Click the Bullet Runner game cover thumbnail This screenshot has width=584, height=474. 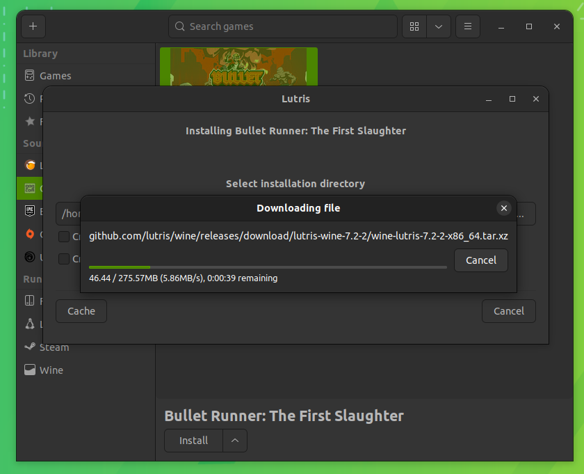click(238, 67)
